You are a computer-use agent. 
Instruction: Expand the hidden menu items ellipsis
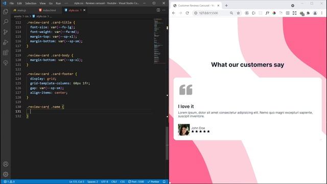click(66, 4)
